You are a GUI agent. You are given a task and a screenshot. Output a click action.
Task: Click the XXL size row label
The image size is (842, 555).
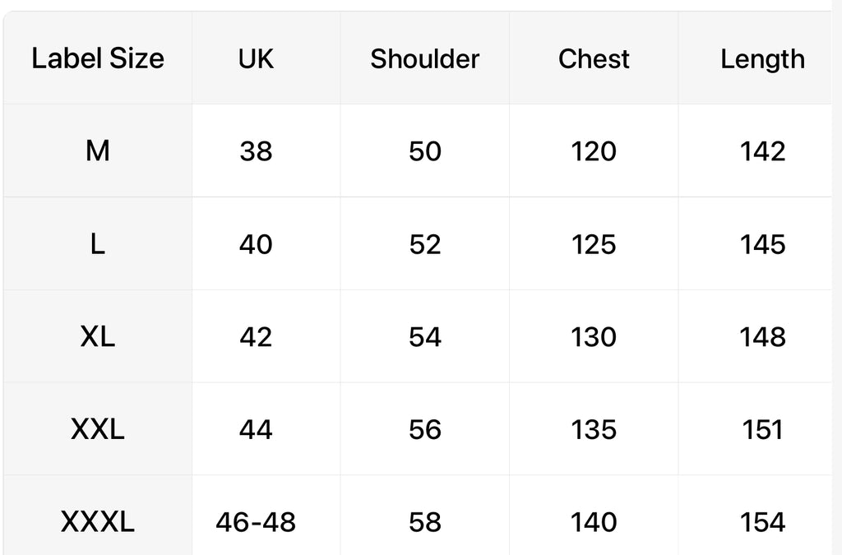[98, 429]
